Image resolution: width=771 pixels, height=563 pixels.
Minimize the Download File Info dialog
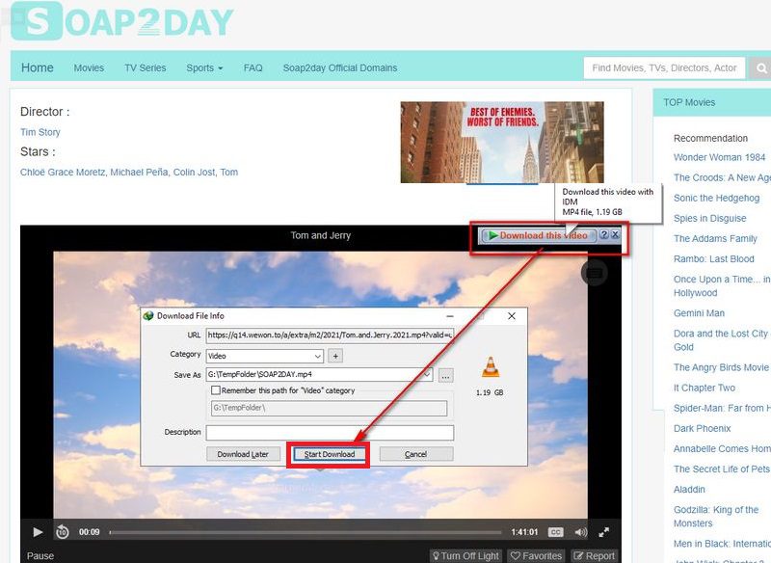(x=450, y=316)
